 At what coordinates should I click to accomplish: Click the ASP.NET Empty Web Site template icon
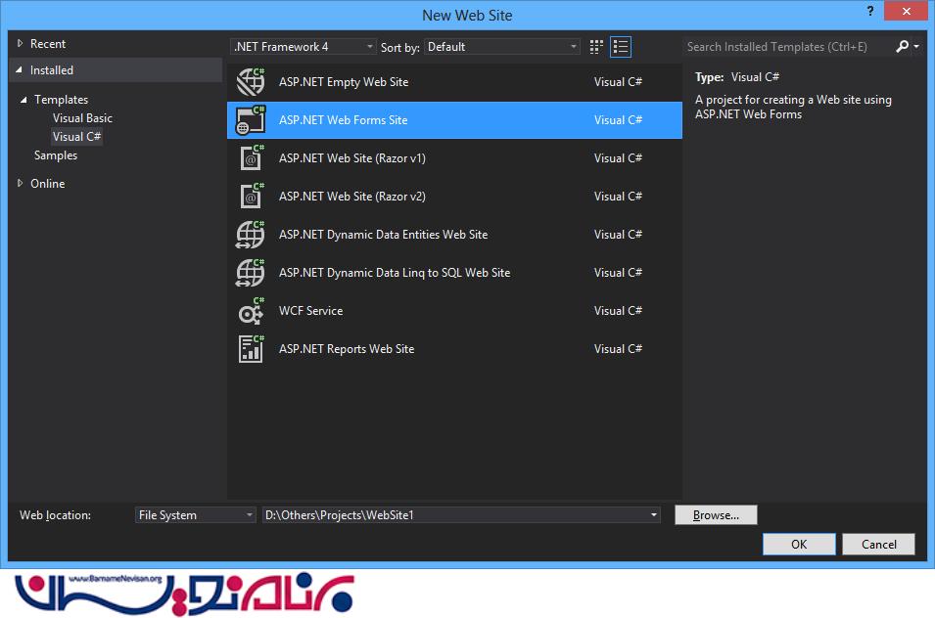(252, 82)
